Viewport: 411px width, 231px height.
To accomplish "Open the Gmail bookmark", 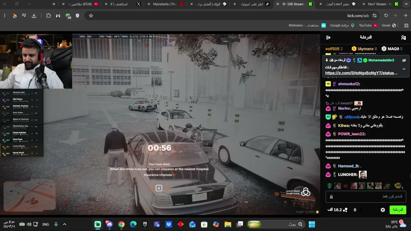I will click(389, 25).
